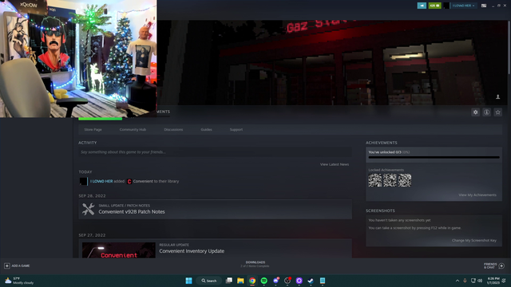Viewport: 511px width, 287px height.
Task: Click the Convenient game link in activity feed
Action: (x=143, y=181)
